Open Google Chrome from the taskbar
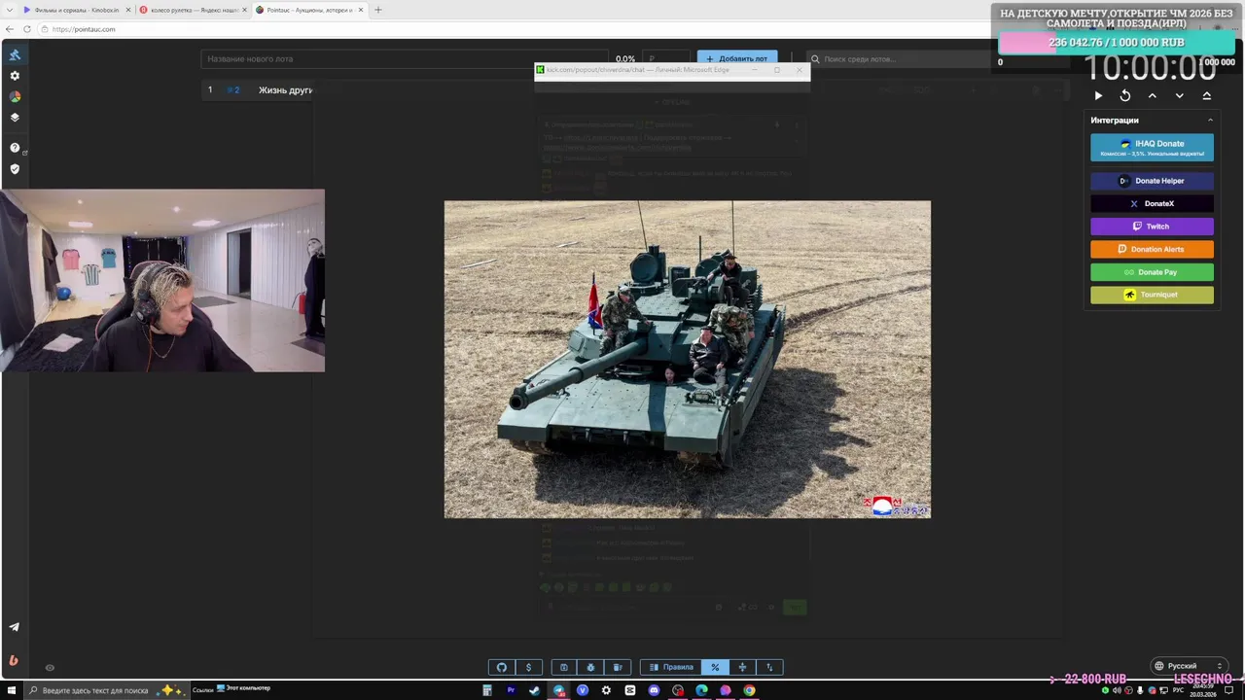The height and width of the screenshot is (700, 1245). click(x=749, y=690)
